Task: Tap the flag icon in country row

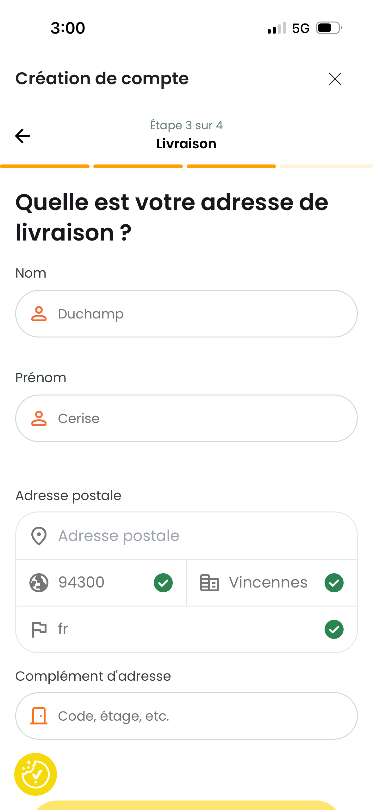Action: click(39, 629)
